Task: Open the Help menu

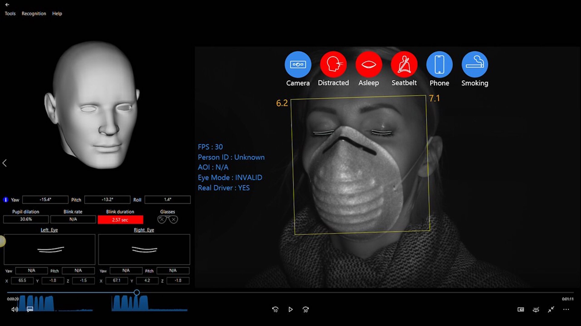Action: point(57,14)
